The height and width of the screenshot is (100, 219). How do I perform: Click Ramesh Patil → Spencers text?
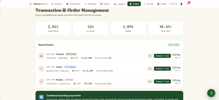[58, 71]
